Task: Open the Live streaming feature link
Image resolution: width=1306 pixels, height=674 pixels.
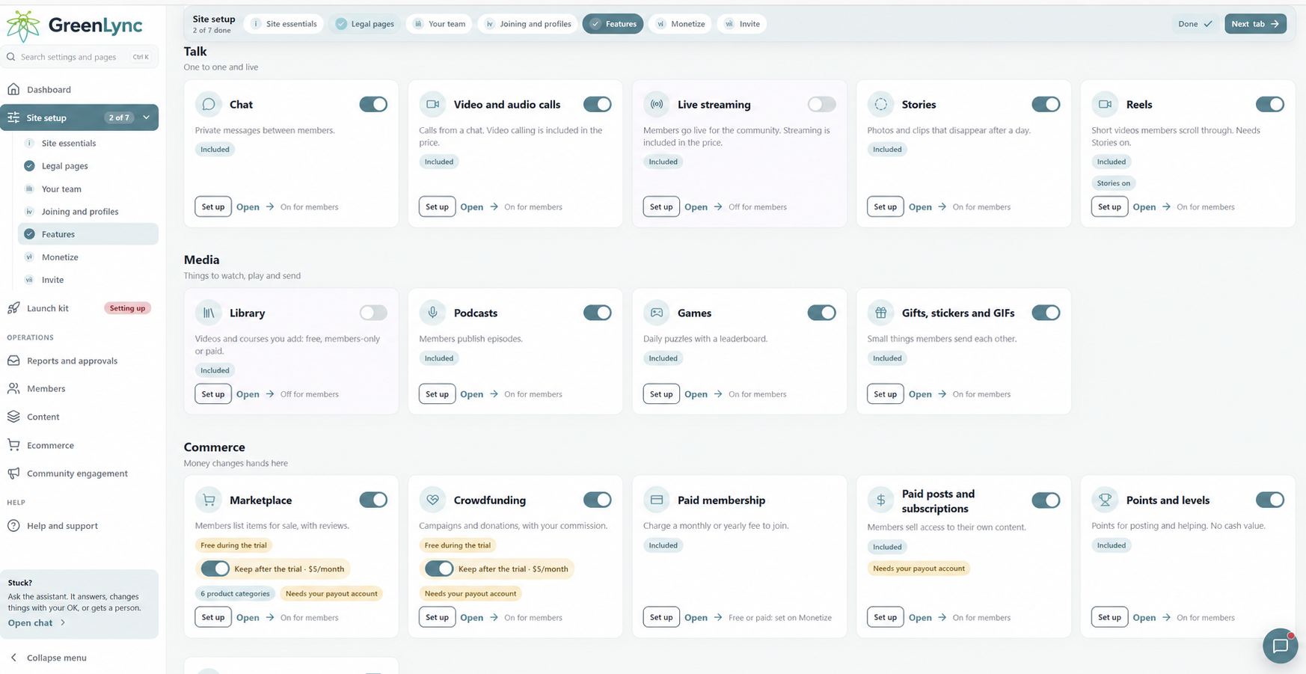Action: tap(703, 207)
